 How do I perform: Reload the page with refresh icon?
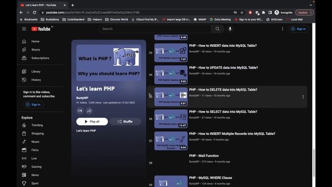[34, 12]
